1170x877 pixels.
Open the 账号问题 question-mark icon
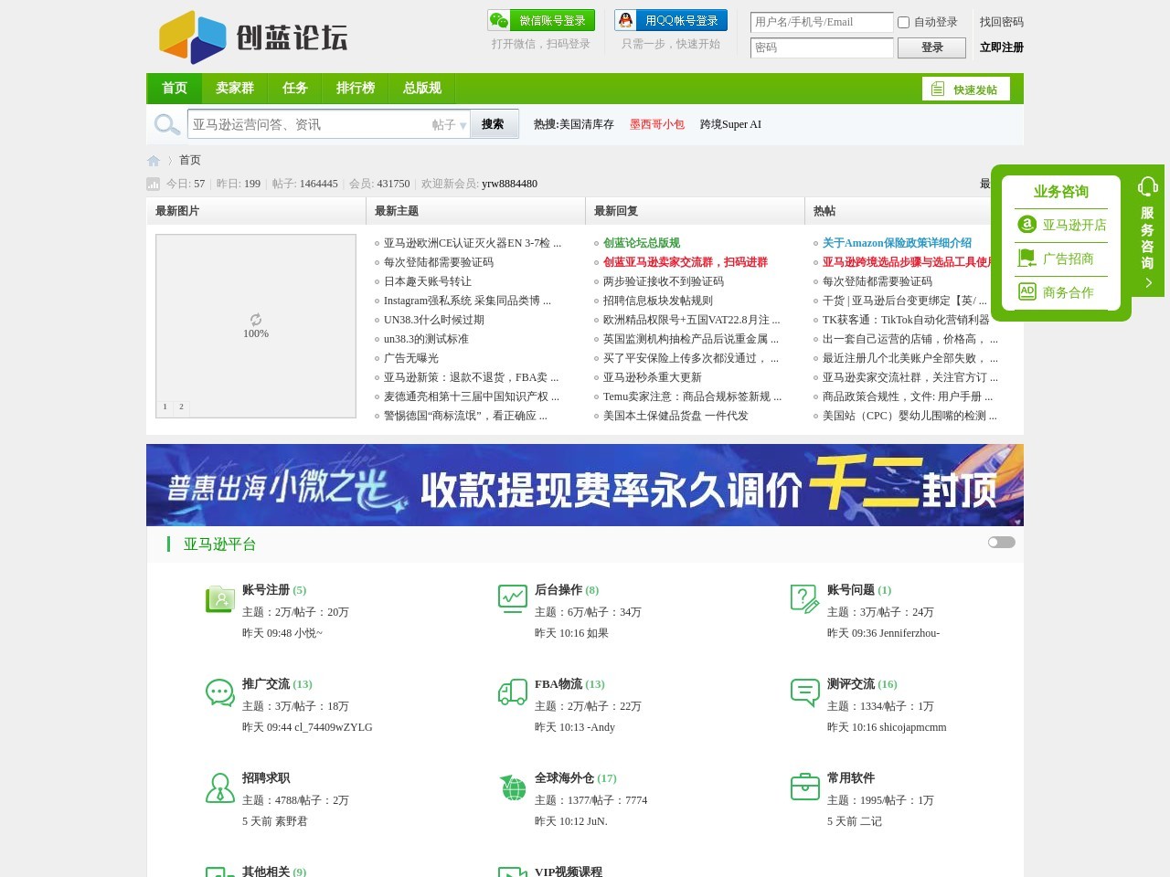[805, 599]
